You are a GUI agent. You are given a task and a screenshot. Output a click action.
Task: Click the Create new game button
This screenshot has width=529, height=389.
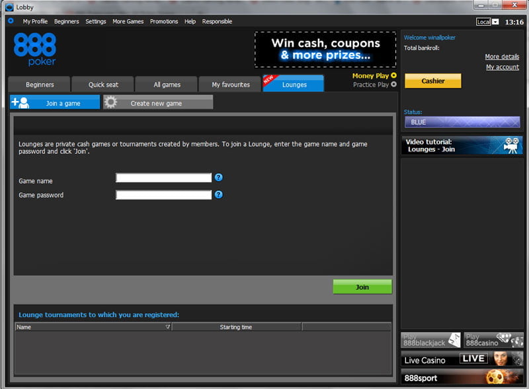point(158,102)
